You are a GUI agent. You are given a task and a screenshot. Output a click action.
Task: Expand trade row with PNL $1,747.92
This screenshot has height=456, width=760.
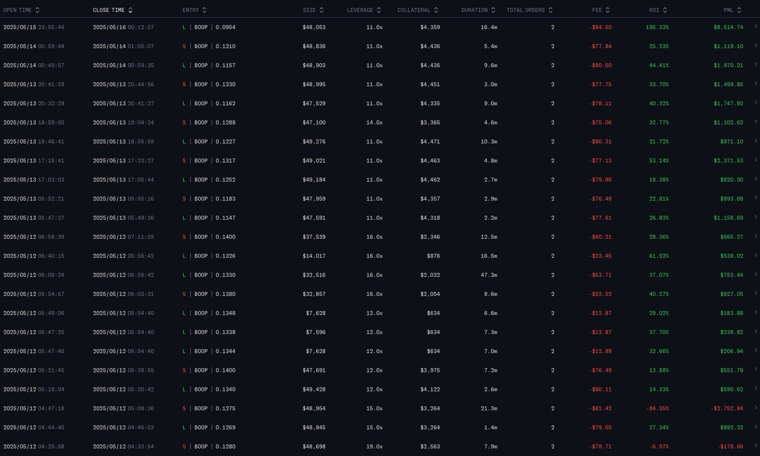[754, 103]
